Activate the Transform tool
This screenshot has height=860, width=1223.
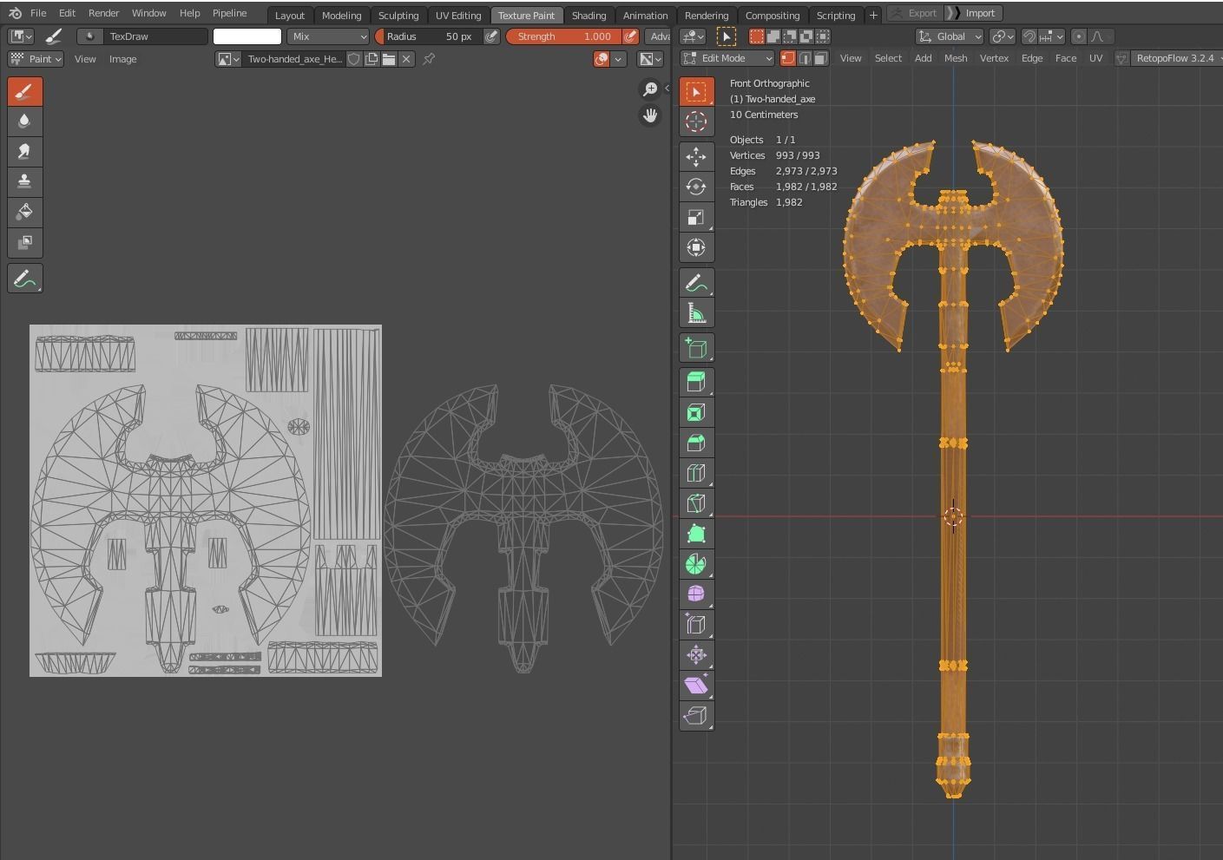(696, 247)
